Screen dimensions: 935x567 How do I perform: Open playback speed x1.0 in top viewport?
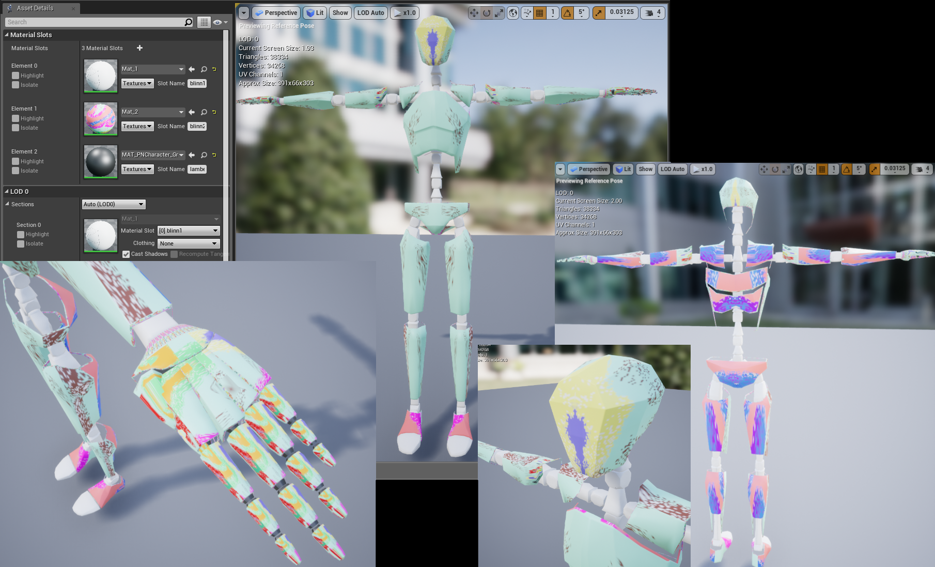pyautogui.click(x=404, y=13)
